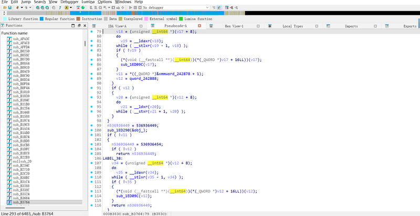This screenshot has height=216, width=420.
Task: Click the save database floppy icon
Action: point(9,7)
